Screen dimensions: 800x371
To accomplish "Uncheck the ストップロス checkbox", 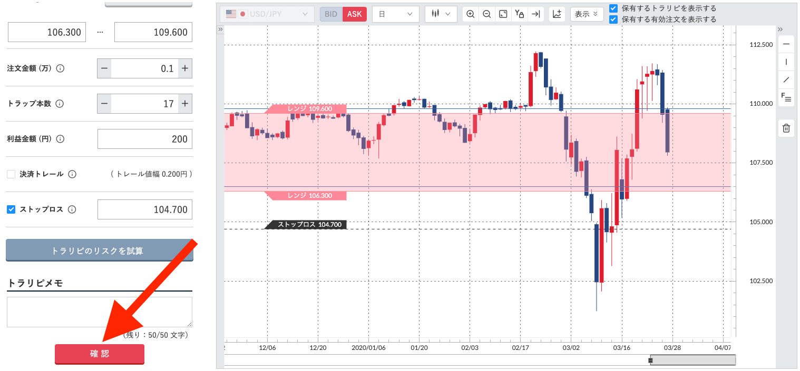I will [11, 209].
